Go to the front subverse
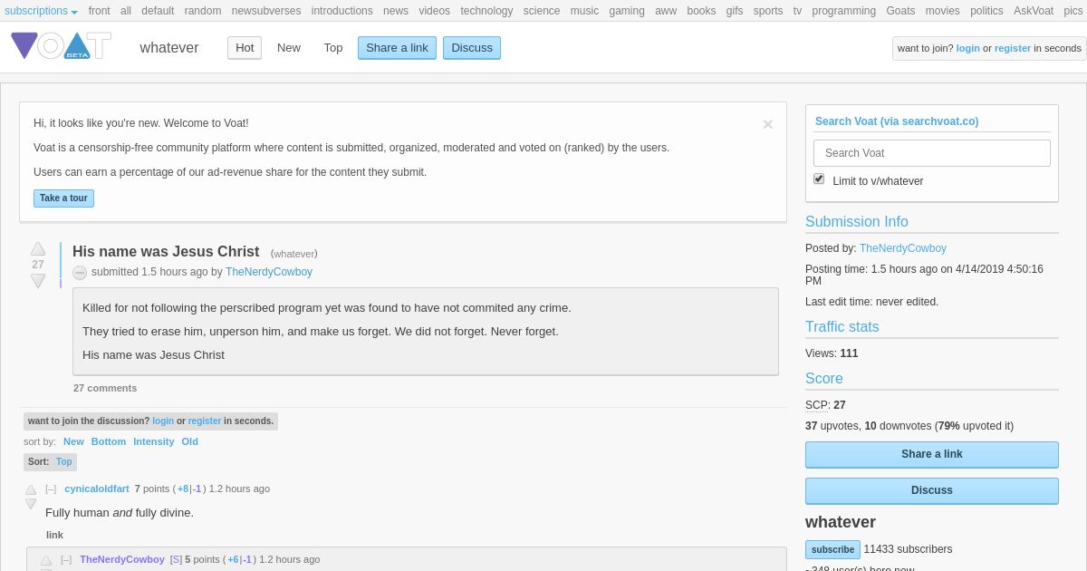 click(x=100, y=11)
